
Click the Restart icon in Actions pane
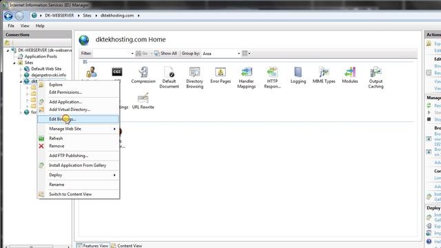(429, 105)
